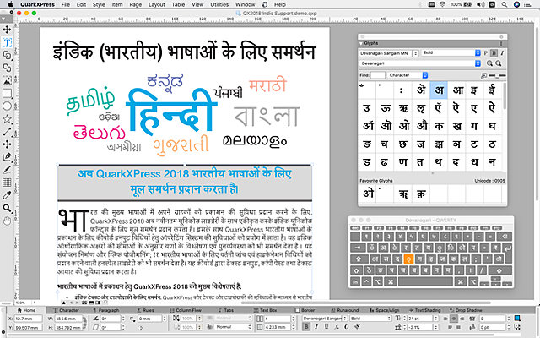This screenshot has height=338, width=540.
Task: Click orange highlighted key on Devanagari keyboard
Action: (408, 259)
